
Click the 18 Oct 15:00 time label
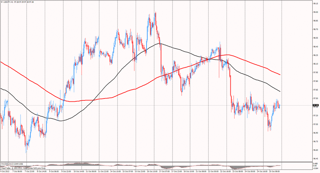tap(189, 172)
